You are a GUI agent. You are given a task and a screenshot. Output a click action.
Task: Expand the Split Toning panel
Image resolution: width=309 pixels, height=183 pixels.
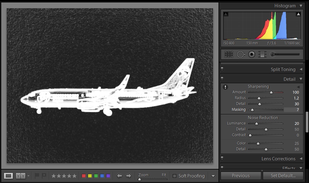coord(301,69)
